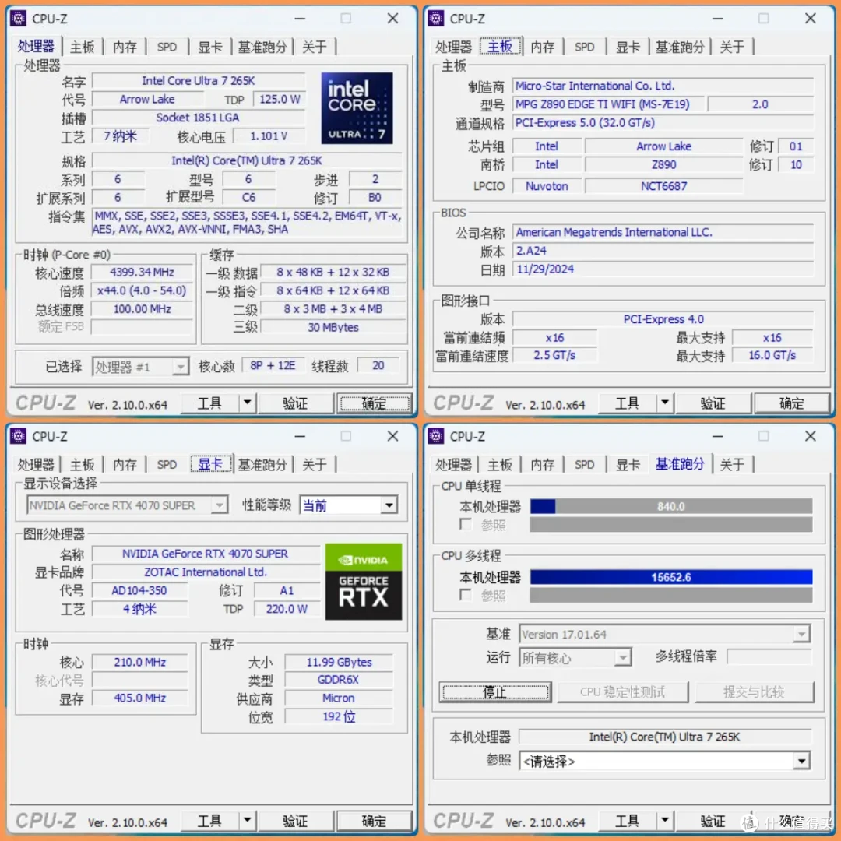Image resolution: width=841 pixels, height=841 pixels.
Task: Click the CPU-Z app icon in the benchmark window title bar
Action: point(435,435)
